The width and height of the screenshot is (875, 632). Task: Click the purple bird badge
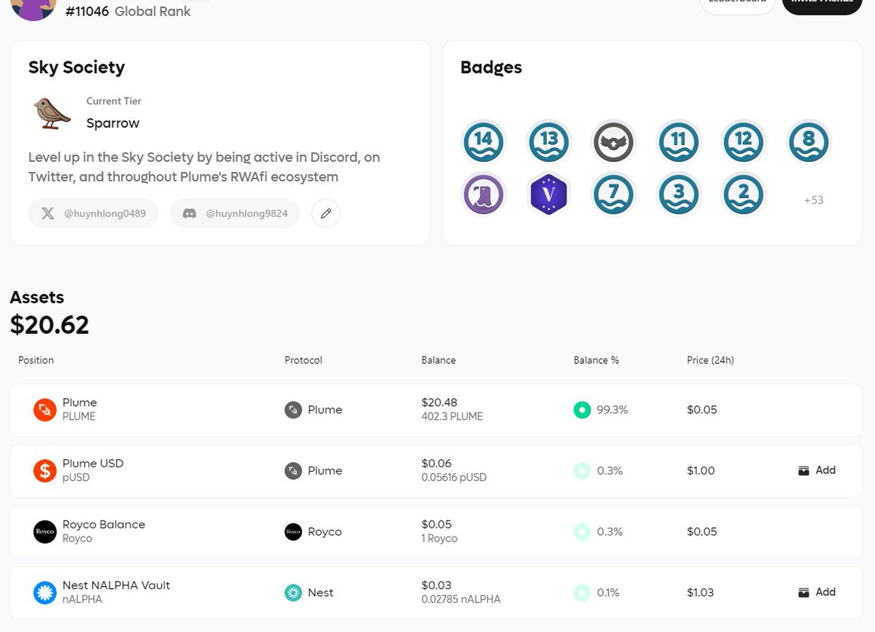point(483,195)
